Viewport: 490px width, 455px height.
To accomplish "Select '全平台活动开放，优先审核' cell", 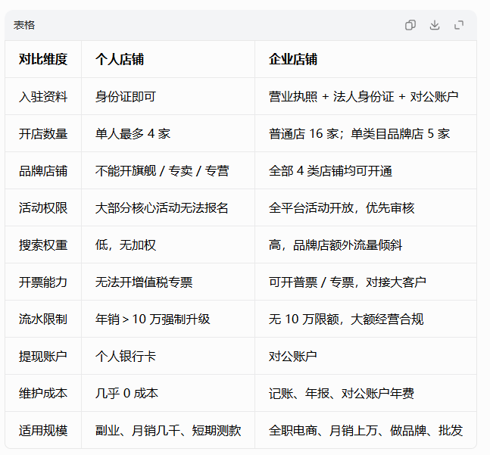I will (342, 208).
